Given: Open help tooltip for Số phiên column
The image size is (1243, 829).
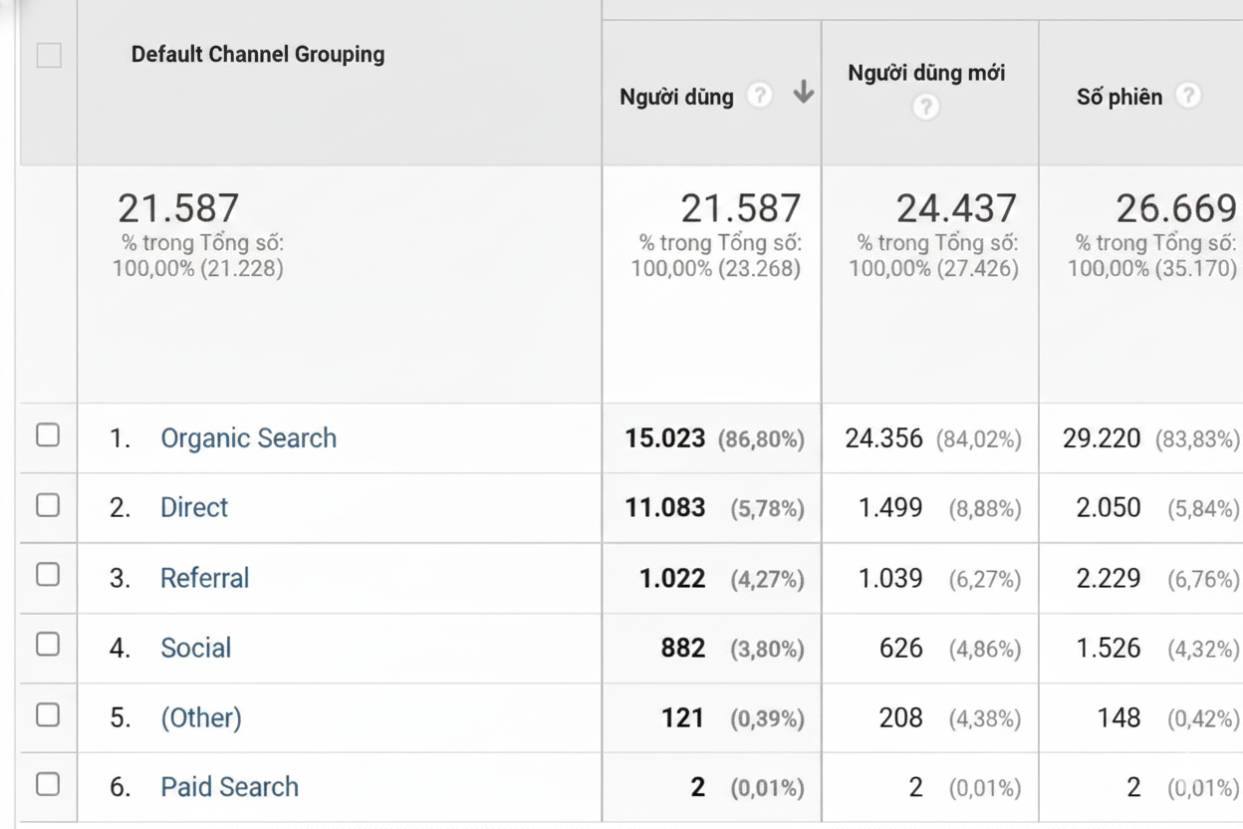Looking at the screenshot, I should [x=1191, y=97].
